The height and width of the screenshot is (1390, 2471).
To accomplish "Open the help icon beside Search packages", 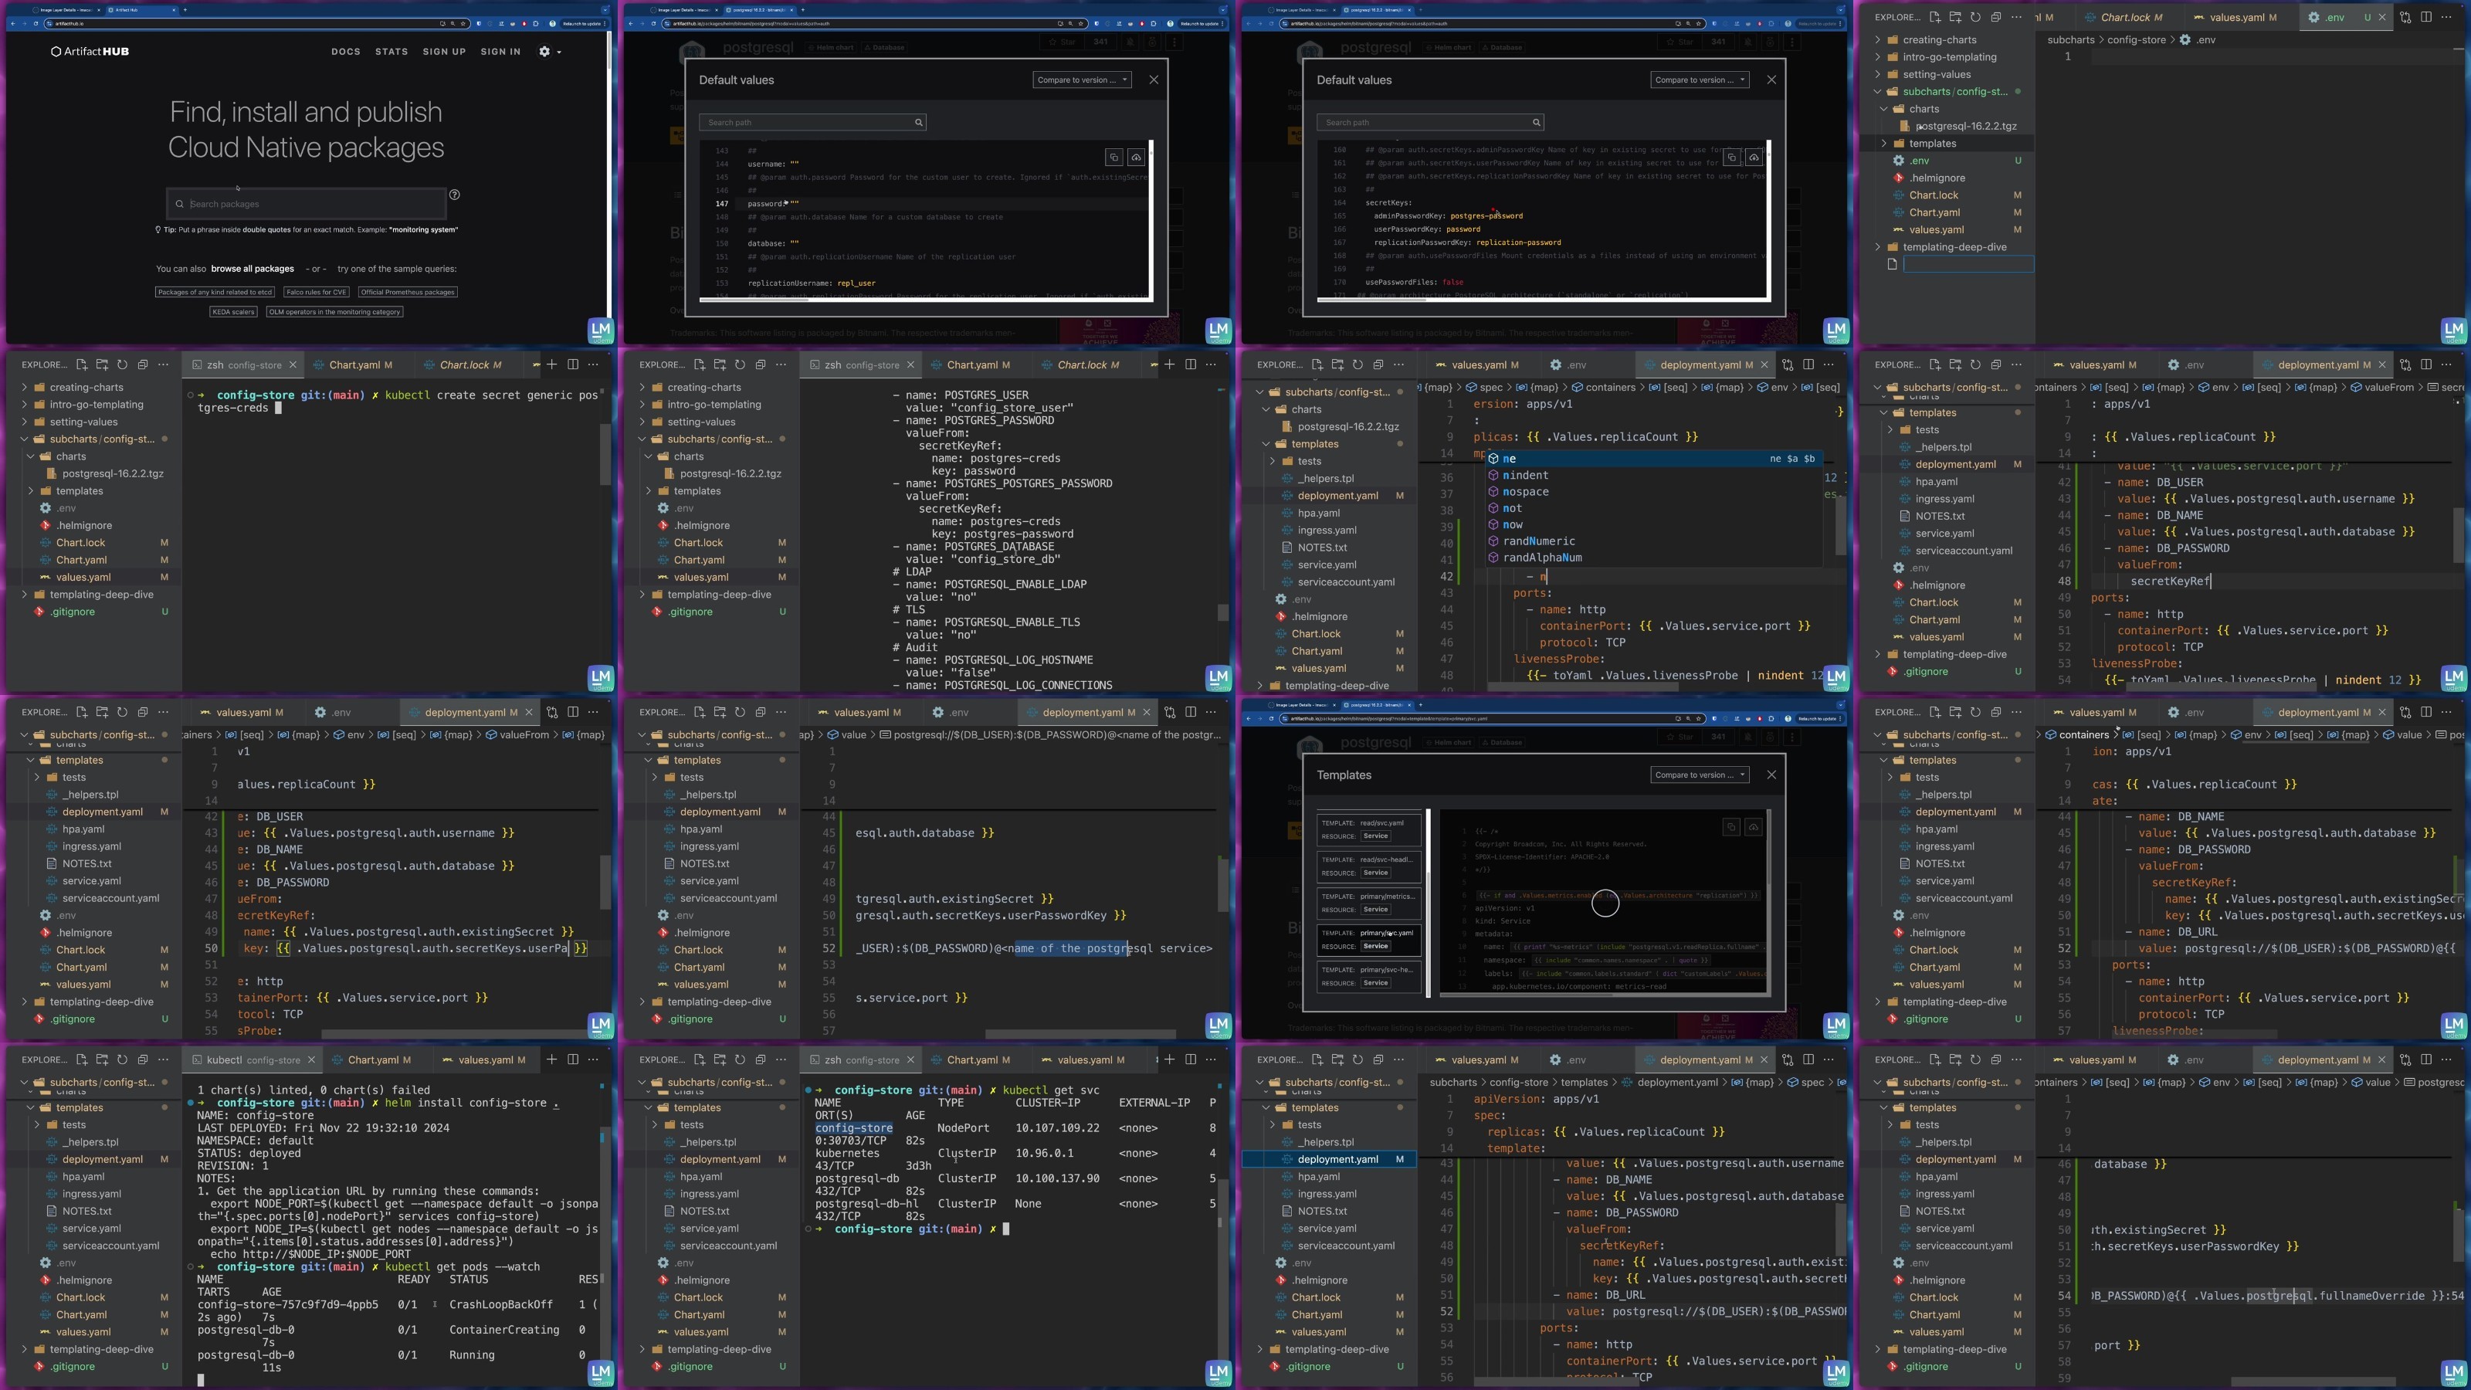I will point(455,195).
